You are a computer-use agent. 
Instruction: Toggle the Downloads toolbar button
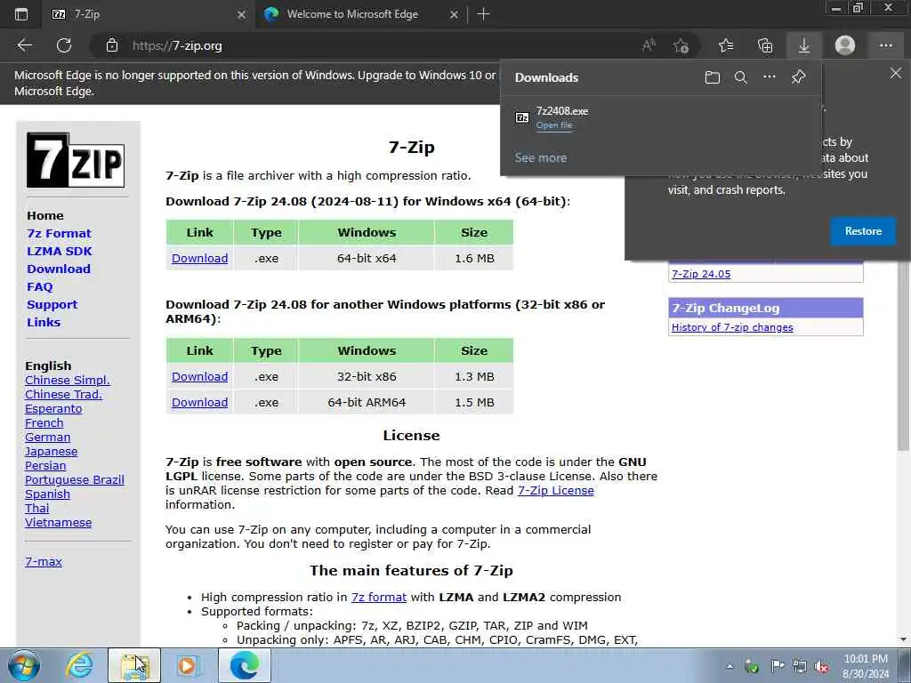804,45
